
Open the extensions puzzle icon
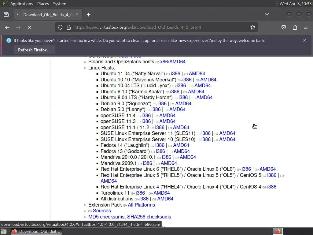295,27
